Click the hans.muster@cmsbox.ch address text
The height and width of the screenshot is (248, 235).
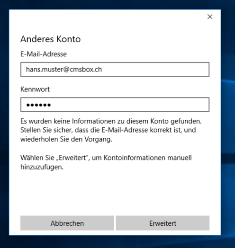64,70
